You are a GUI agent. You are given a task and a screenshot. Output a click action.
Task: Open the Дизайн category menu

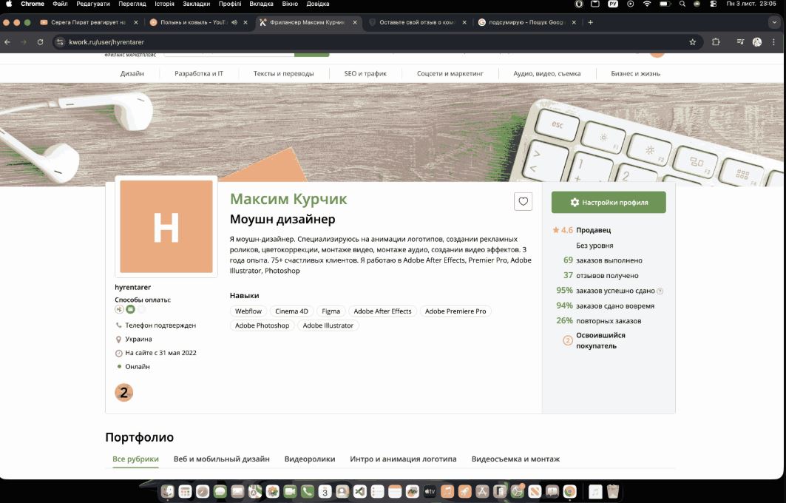tap(132, 74)
